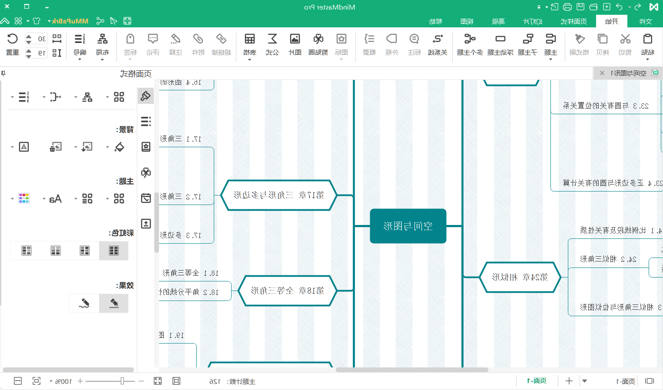Expand the Topic (主题) ribbon dropdown arrow
Screen dimensions: 663x390
point(550,59)
